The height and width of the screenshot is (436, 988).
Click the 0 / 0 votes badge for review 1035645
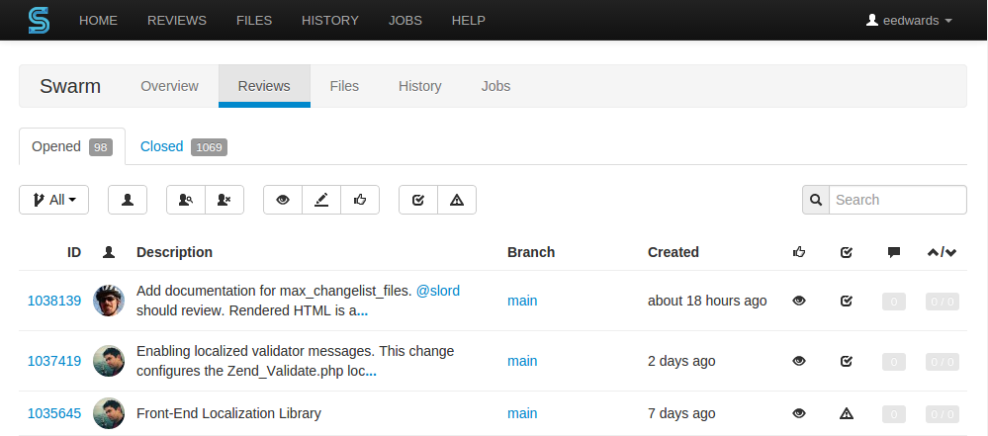[x=942, y=413]
